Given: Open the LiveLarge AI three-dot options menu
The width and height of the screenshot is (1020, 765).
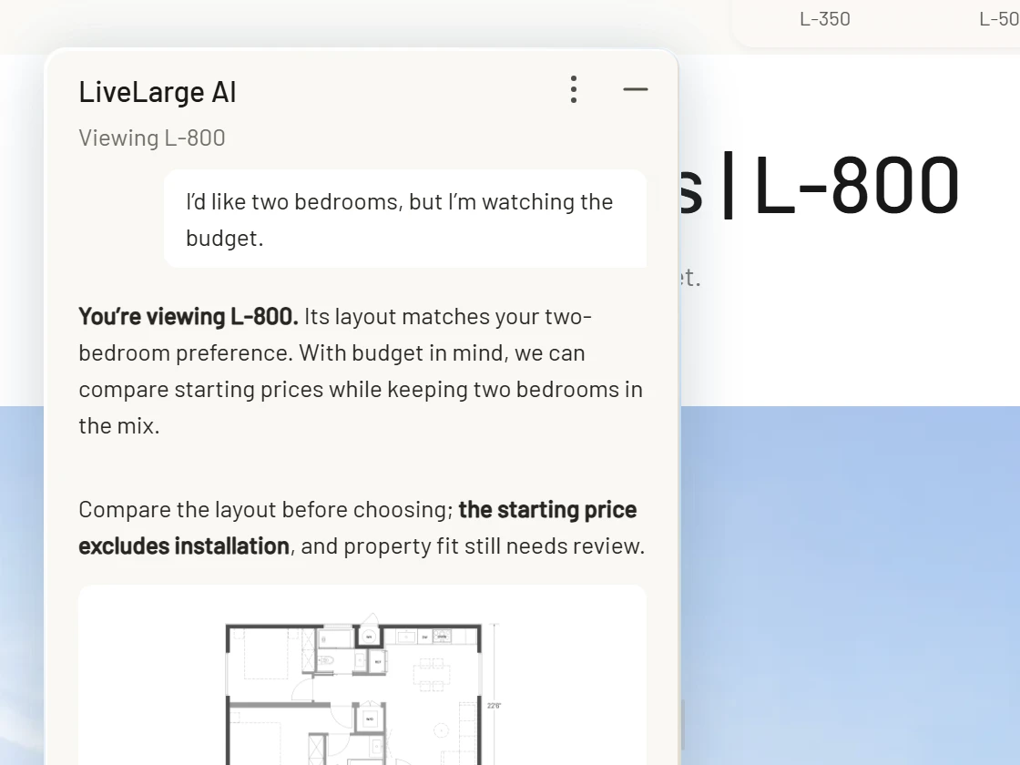Looking at the screenshot, I should tap(573, 90).
